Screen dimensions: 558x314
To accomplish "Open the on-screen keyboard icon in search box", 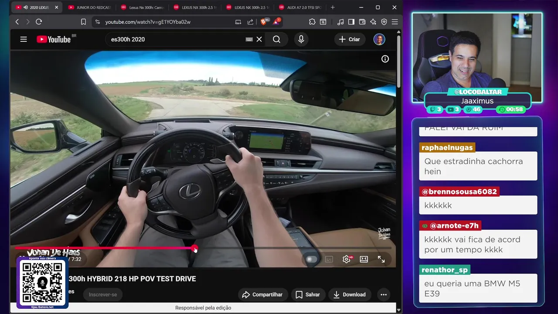I will 249,39.
